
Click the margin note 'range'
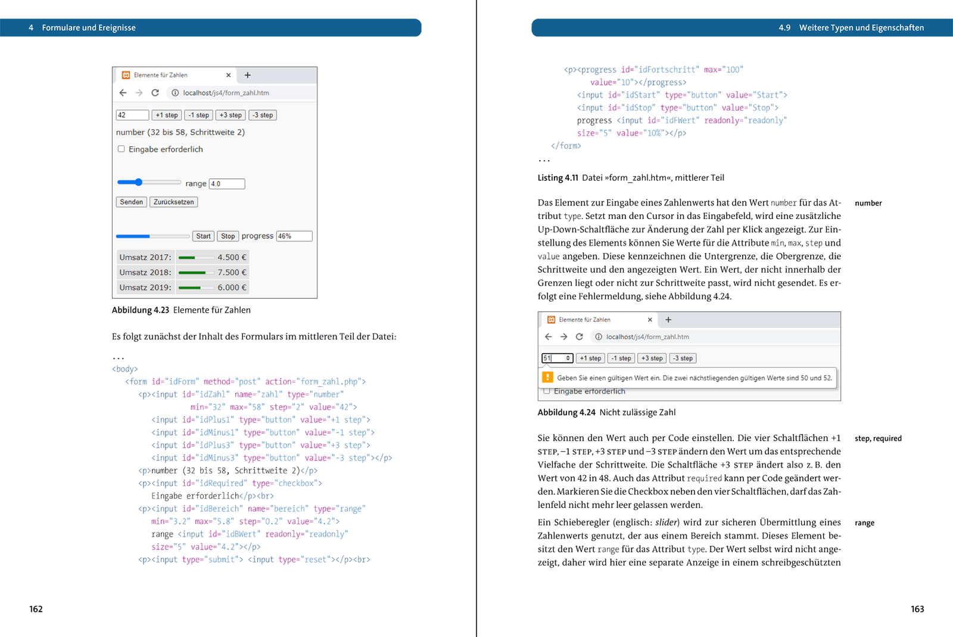[x=864, y=523]
